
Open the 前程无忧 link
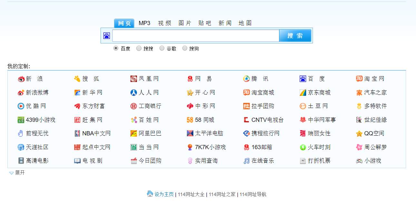click(x=37, y=133)
